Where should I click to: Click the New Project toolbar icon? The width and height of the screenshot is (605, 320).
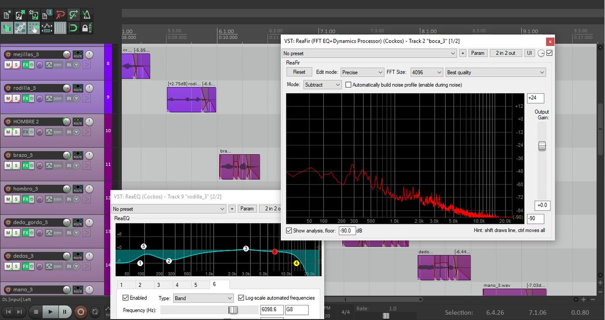[x=7, y=15]
